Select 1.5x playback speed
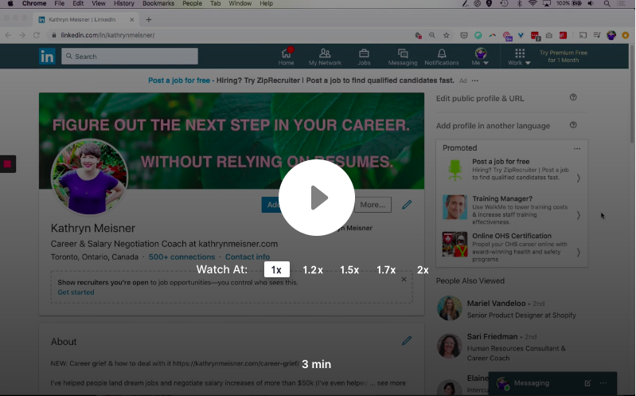636x396 pixels. tap(349, 270)
